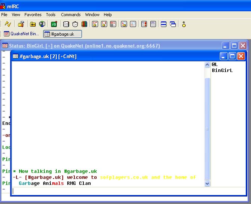Image resolution: width=251 pixels, height=204 pixels.
Task: Click the channel window scrollbar thumb
Action: point(207,129)
